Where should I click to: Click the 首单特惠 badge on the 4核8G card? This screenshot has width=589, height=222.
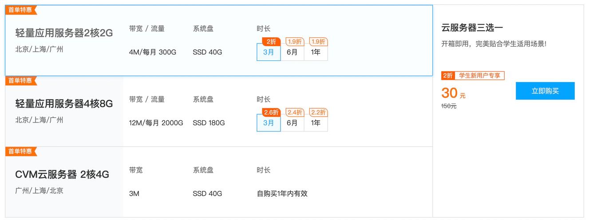(x=20, y=80)
